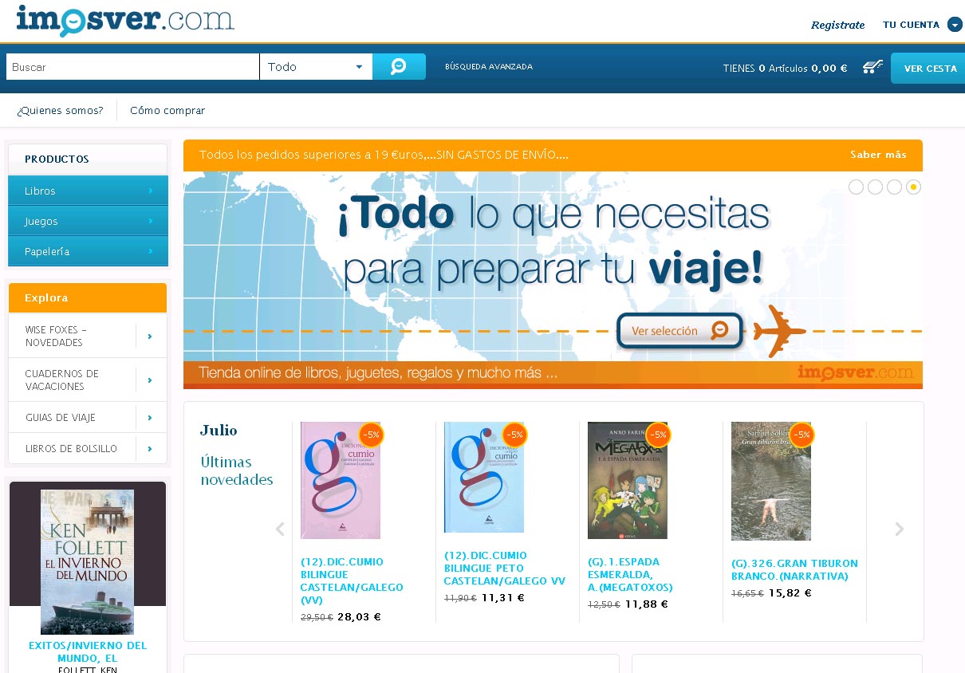Click the Exitos/Invierno del Mundo title
Viewport: 965px width, 673px height.
88,651
